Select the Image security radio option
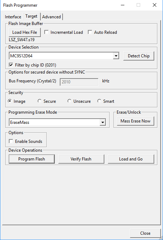Screen dimensions: 163x240 (9, 101)
